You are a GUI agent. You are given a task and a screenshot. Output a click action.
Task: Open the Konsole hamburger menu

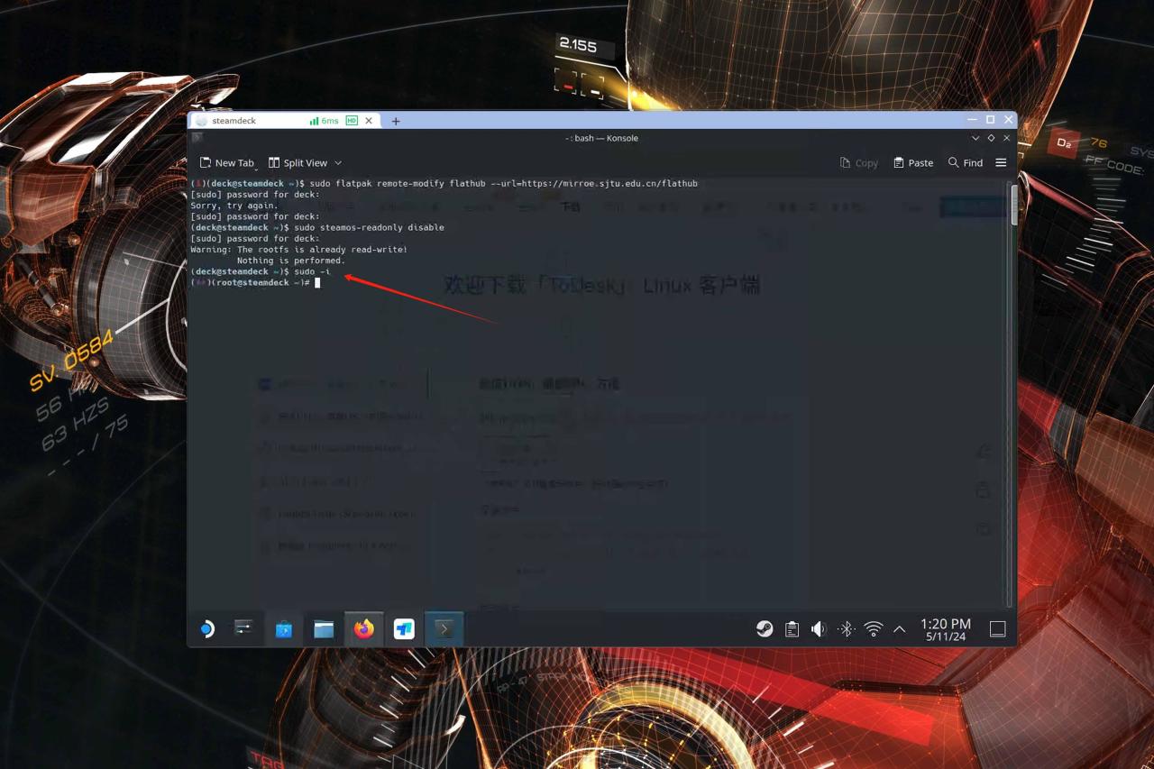click(1001, 162)
